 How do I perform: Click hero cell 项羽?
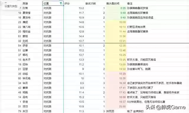click(25, 107)
